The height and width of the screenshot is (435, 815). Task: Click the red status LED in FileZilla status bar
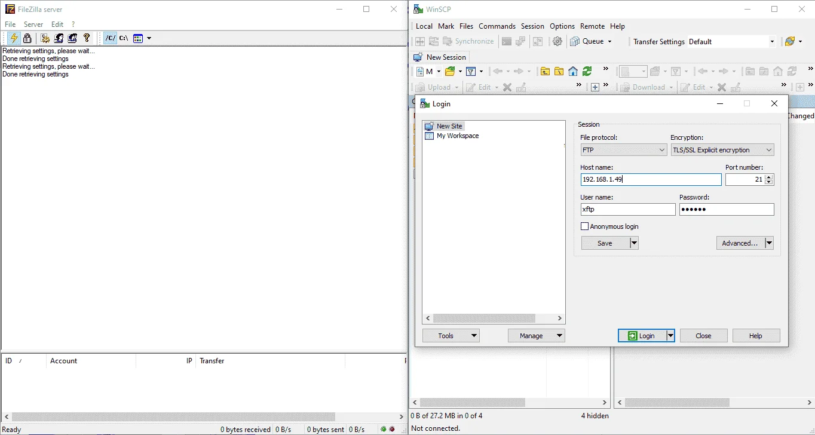click(x=392, y=429)
